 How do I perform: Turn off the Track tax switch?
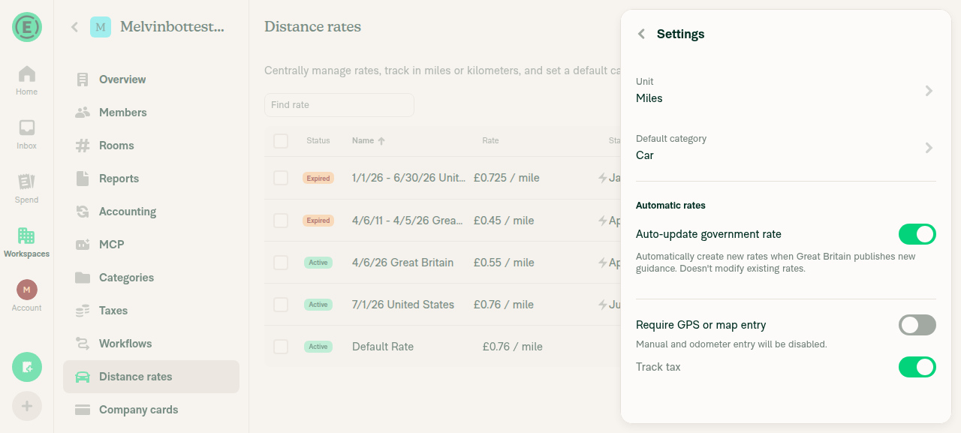917,367
